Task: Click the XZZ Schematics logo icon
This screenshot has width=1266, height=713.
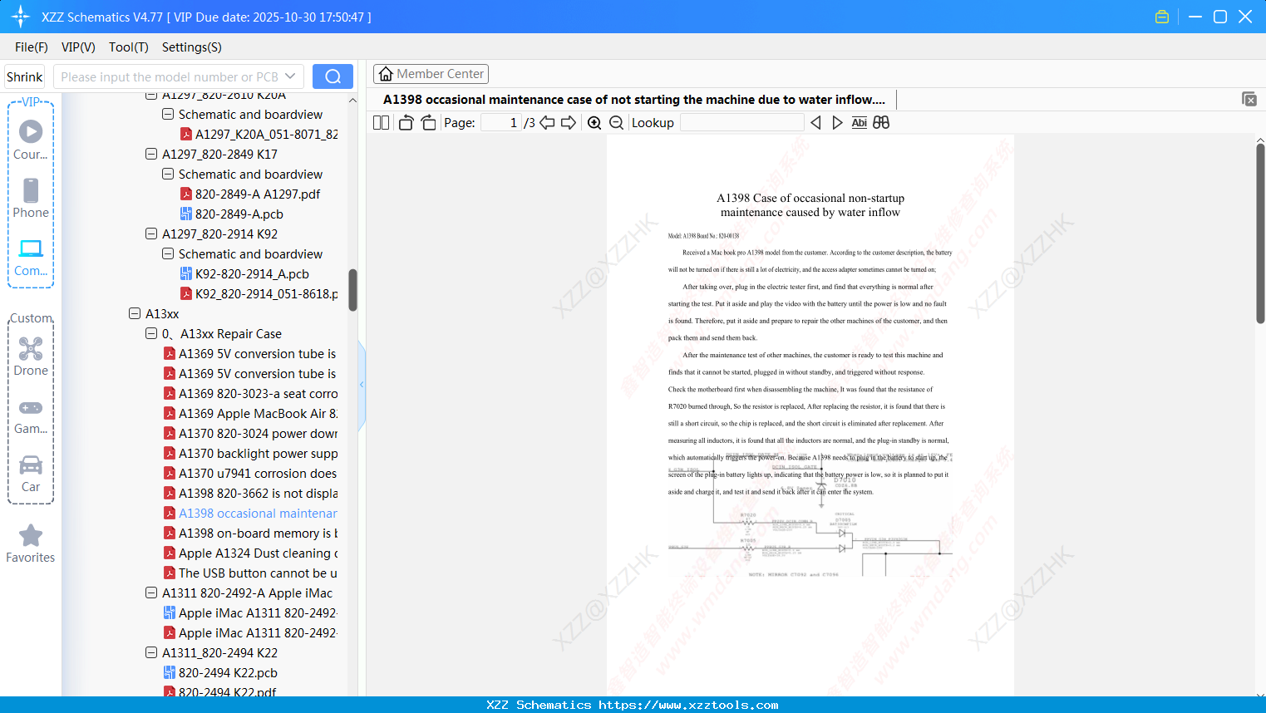Action: 20,17
